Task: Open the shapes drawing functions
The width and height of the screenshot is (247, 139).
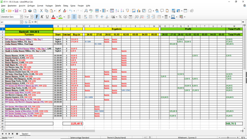Action: (191, 11)
